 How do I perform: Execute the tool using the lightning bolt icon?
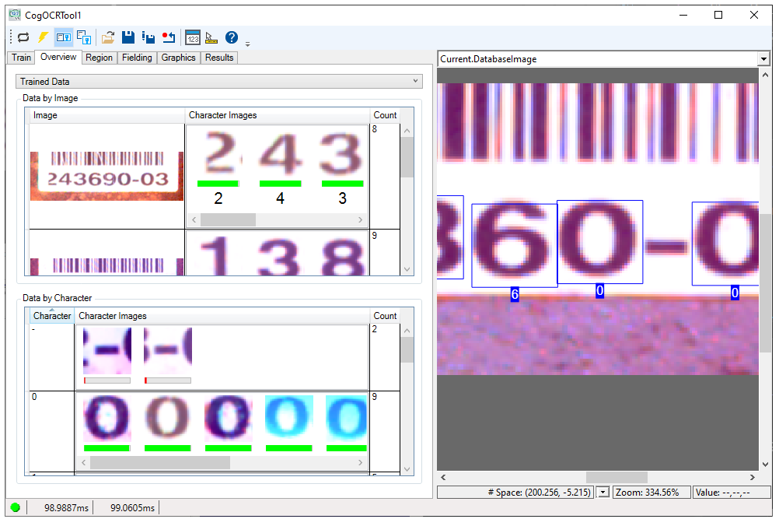pyautogui.click(x=43, y=37)
